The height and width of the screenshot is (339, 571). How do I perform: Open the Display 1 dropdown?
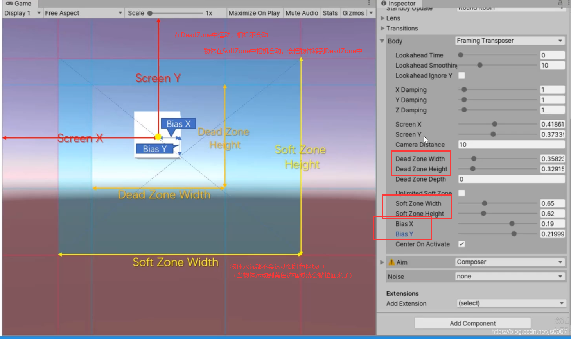[22, 13]
